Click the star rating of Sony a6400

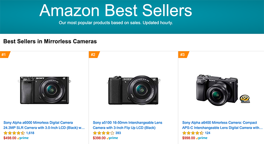(193, 133)
